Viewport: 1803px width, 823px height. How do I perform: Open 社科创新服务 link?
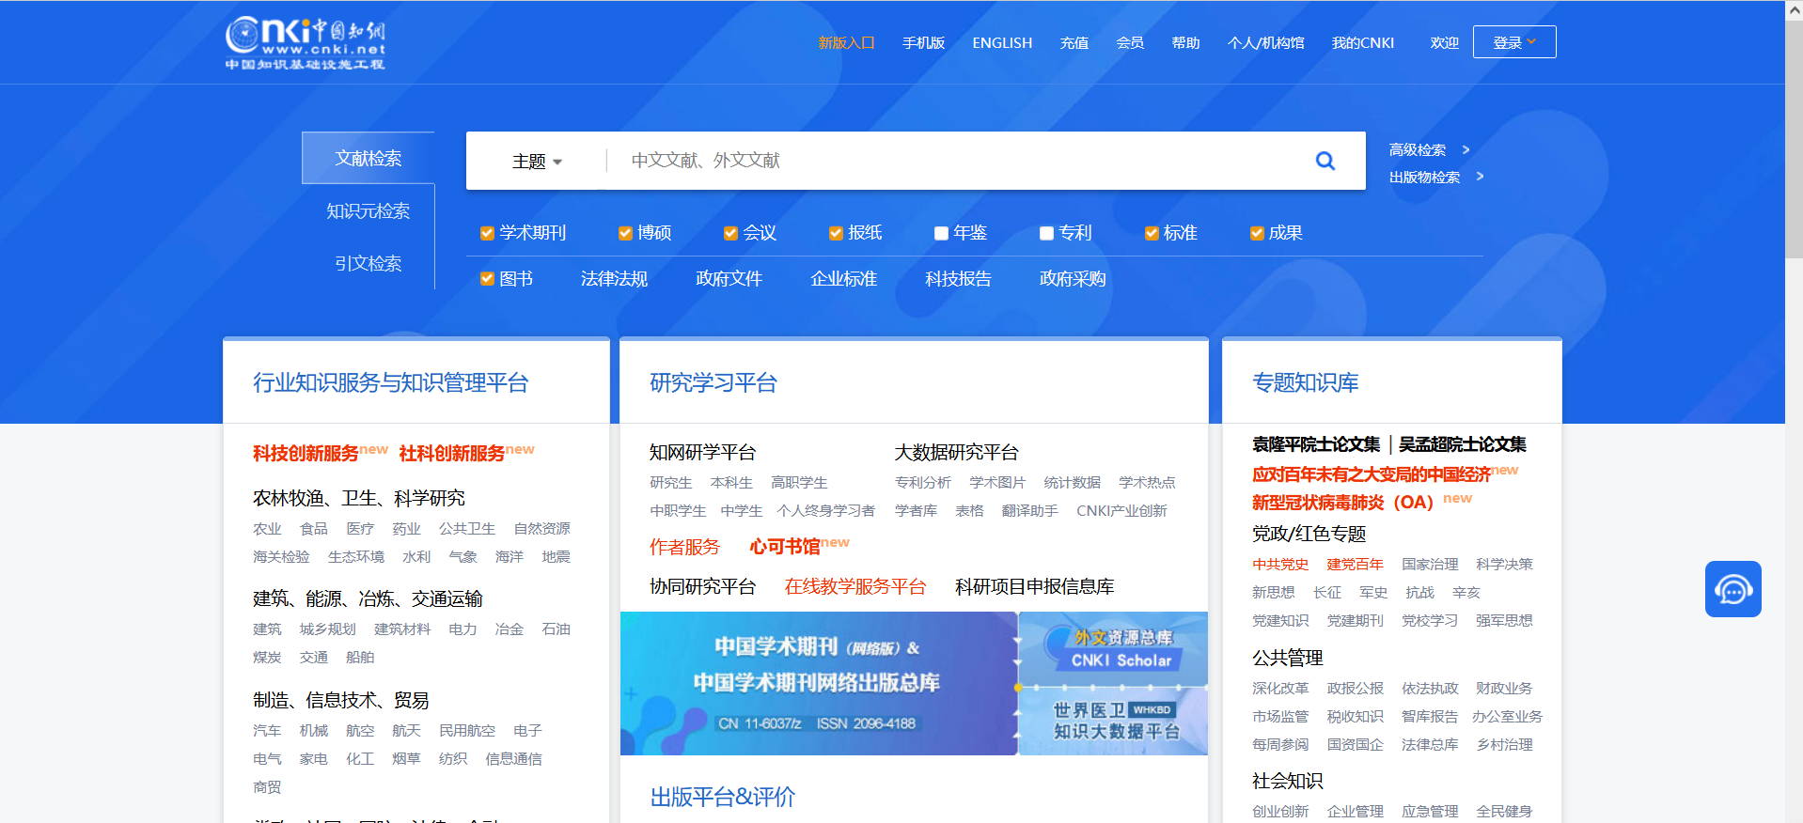tap(452, 454)
